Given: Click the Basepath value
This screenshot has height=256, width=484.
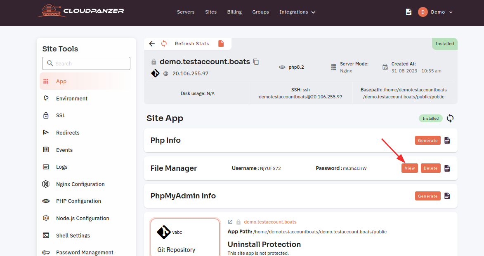Looking at the screenshot, I should (x=404, y=93).
